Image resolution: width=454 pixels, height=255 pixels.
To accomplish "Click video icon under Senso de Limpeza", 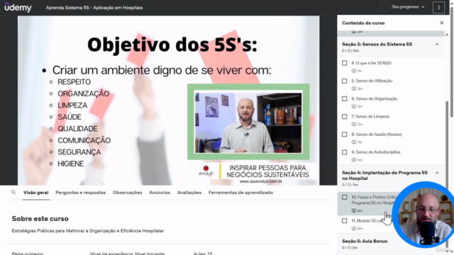I will tap(354, 125).
